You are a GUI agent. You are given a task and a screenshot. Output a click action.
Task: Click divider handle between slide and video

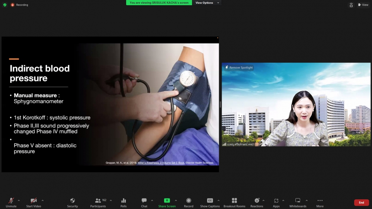click(x=220, y=104)
